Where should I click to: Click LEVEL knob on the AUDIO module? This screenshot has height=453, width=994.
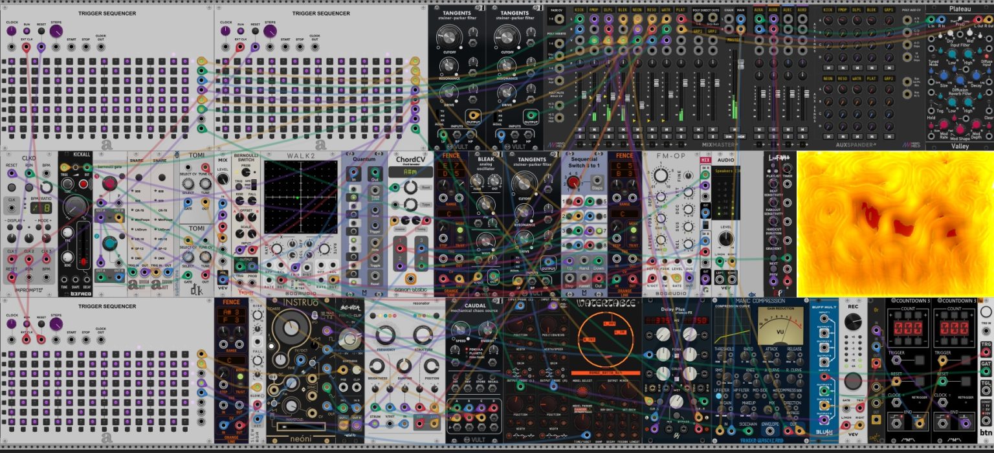[x=726, y=239]
